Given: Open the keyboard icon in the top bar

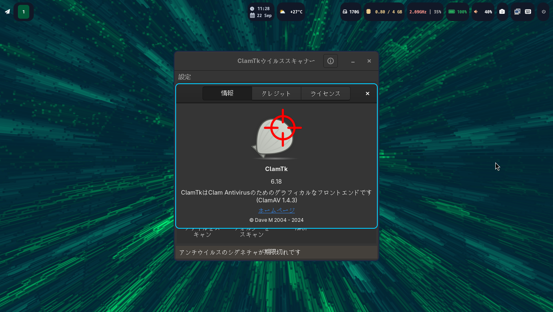Looking at the screenshot, I should pos(528,12).
